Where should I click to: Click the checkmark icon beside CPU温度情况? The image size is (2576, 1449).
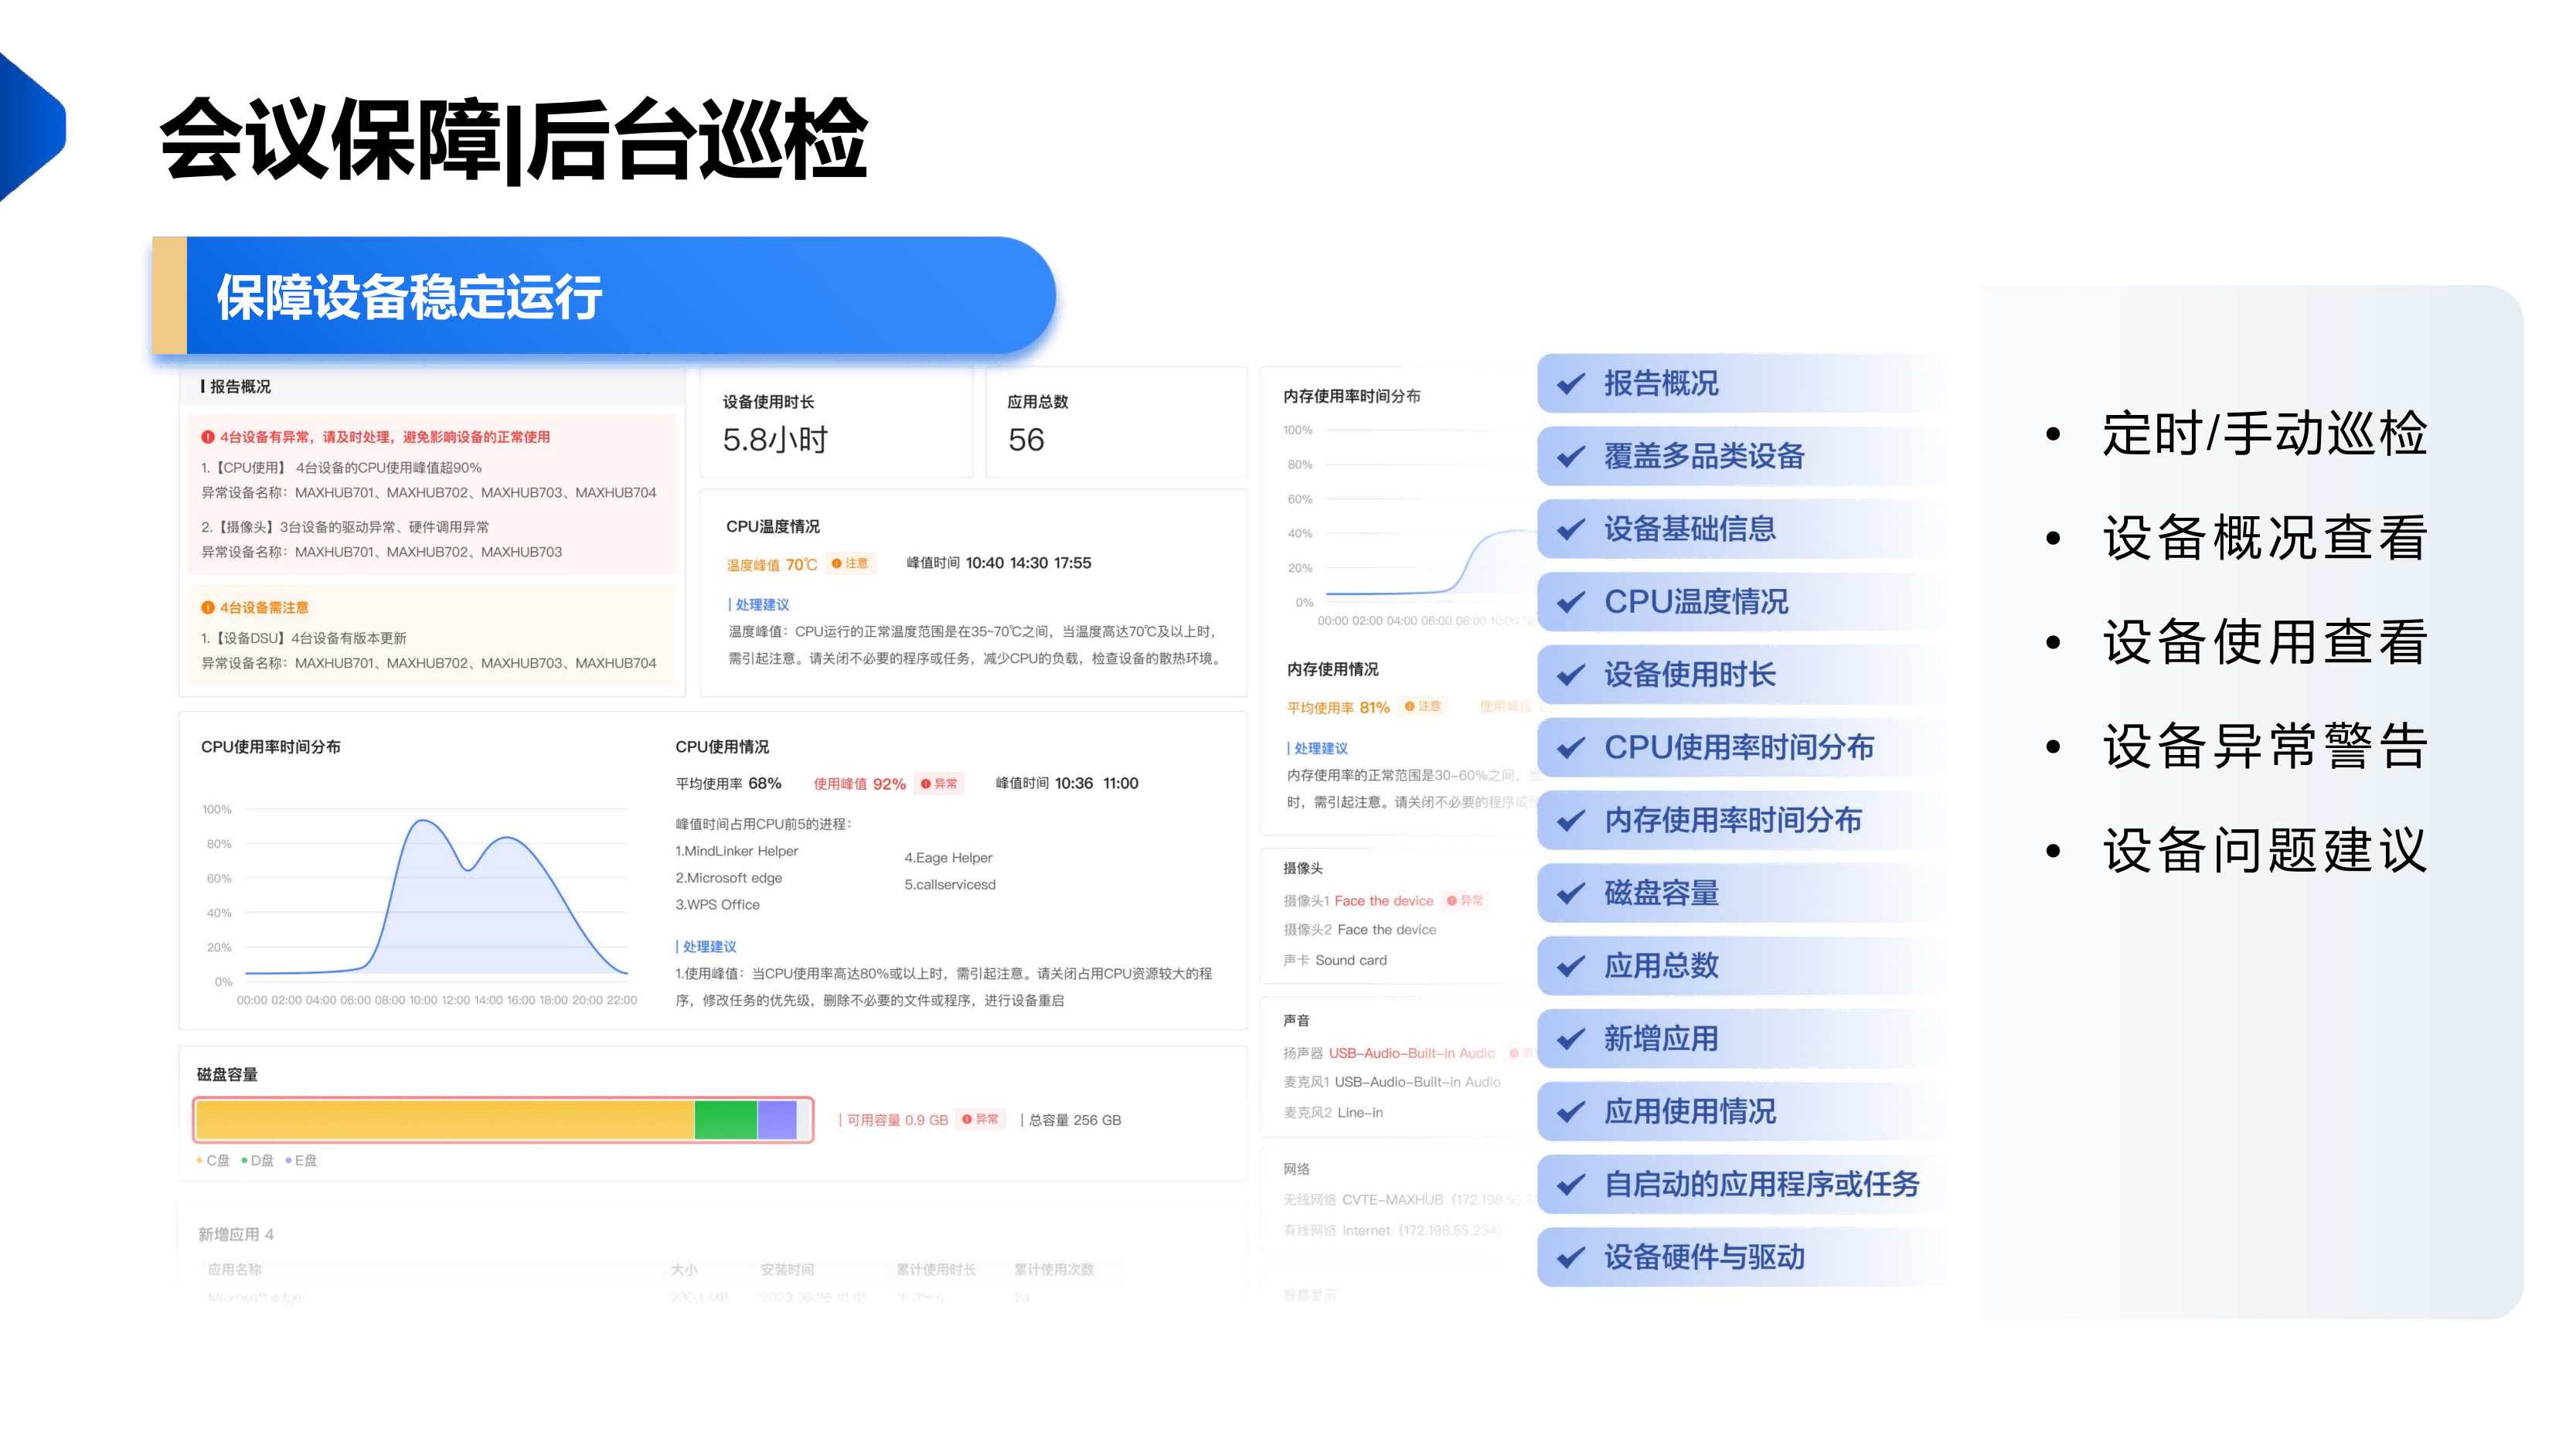(x=1571, y=602)
